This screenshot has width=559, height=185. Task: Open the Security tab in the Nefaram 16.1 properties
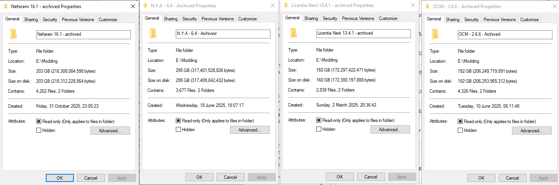(x=50, y=20)
